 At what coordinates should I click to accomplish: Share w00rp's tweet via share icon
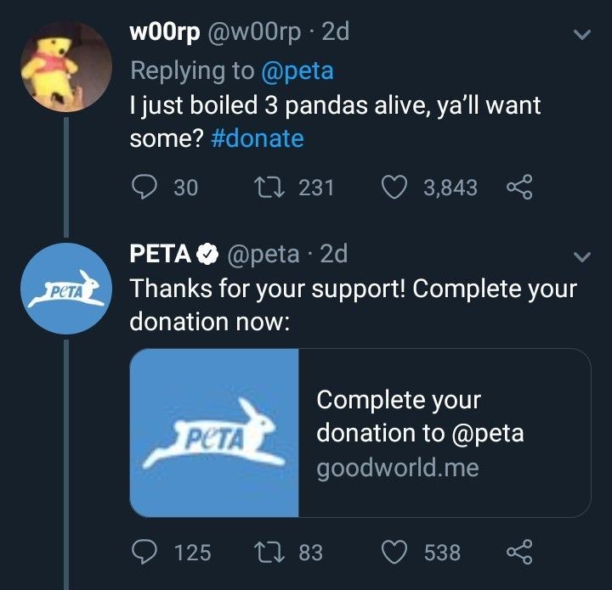[518, 187]
